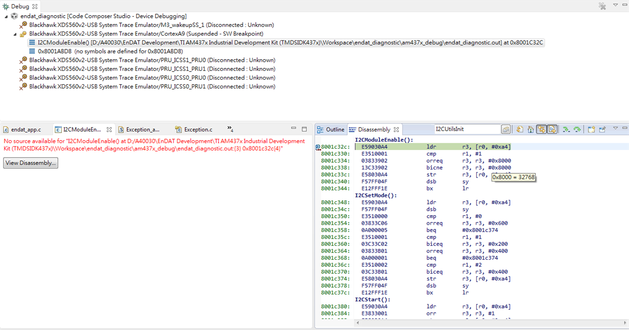Close the Debug view tab

click(x=35, y=7)
